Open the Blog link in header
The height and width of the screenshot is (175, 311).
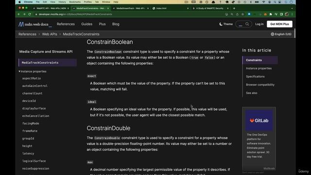pos(116,24)
